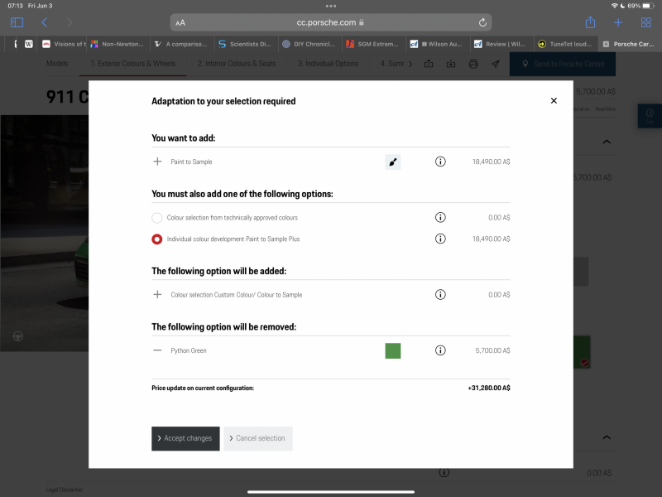662x497 pixels.
Task: Collapse the upper section chevron on right
Action: coord(607,142)
